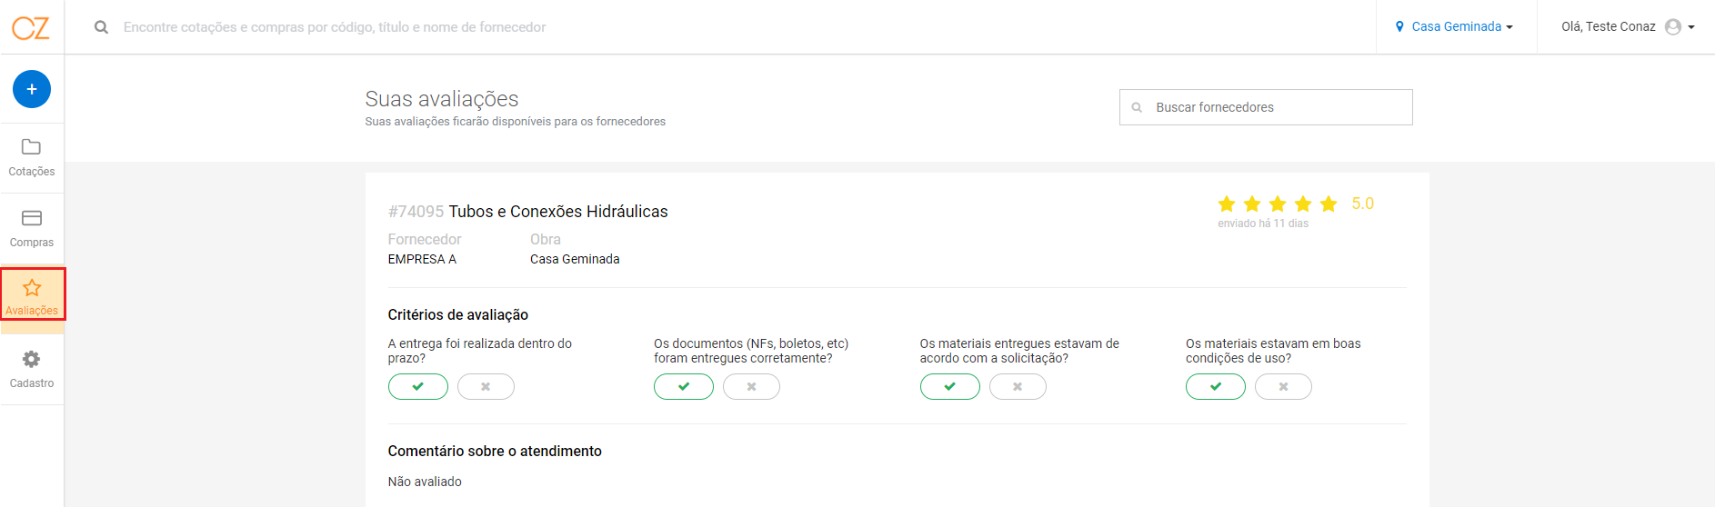The width and height of the screenshot is (1715, 507).
Task: Mark documents delivered correctly as no
Action: pyautogui.click(x=751, y=386)
